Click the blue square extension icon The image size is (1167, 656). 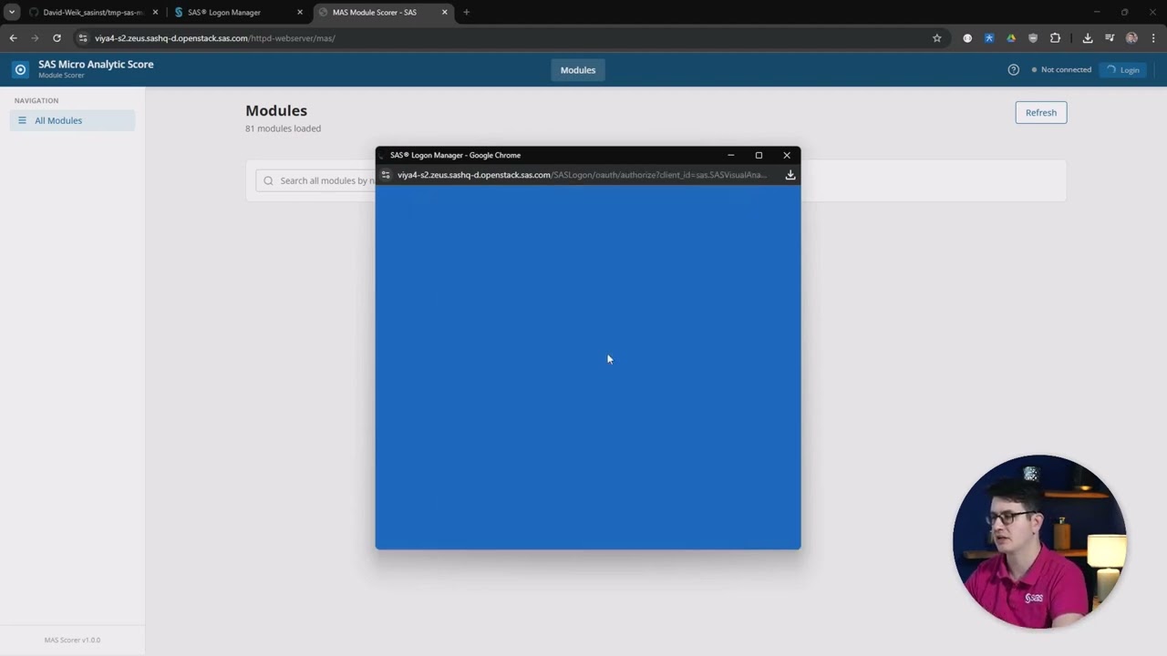(x=989, y=38)
